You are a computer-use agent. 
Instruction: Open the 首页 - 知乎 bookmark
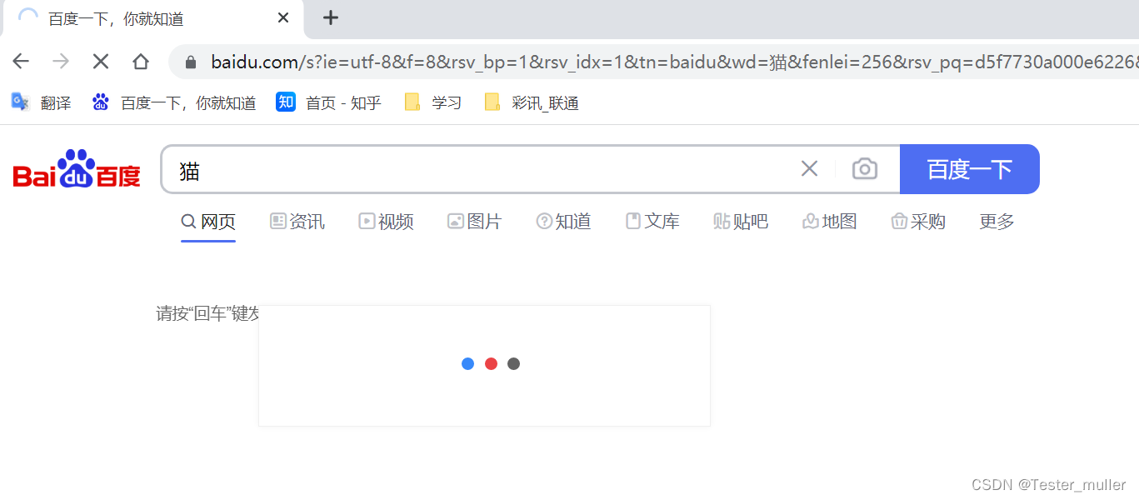[x=329, y=102]
